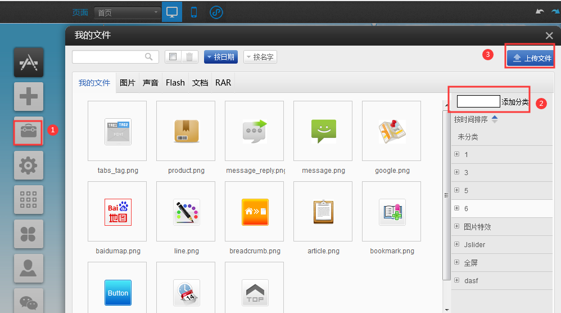Toggle the time sort order arrows
The height and width of the screenshot is (313, 561).
pyautogui.click(x=495, y=119)
